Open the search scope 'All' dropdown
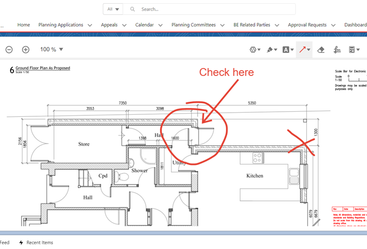Viewport: 367px width, 249px height. [113, 9]
